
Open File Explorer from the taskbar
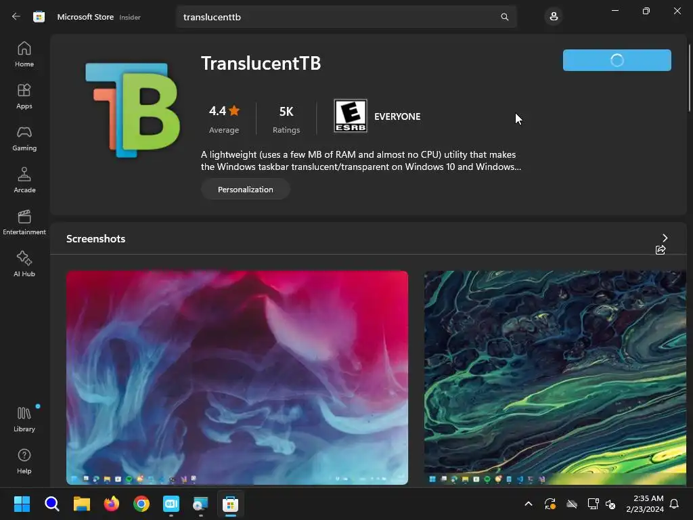[82, 504]
